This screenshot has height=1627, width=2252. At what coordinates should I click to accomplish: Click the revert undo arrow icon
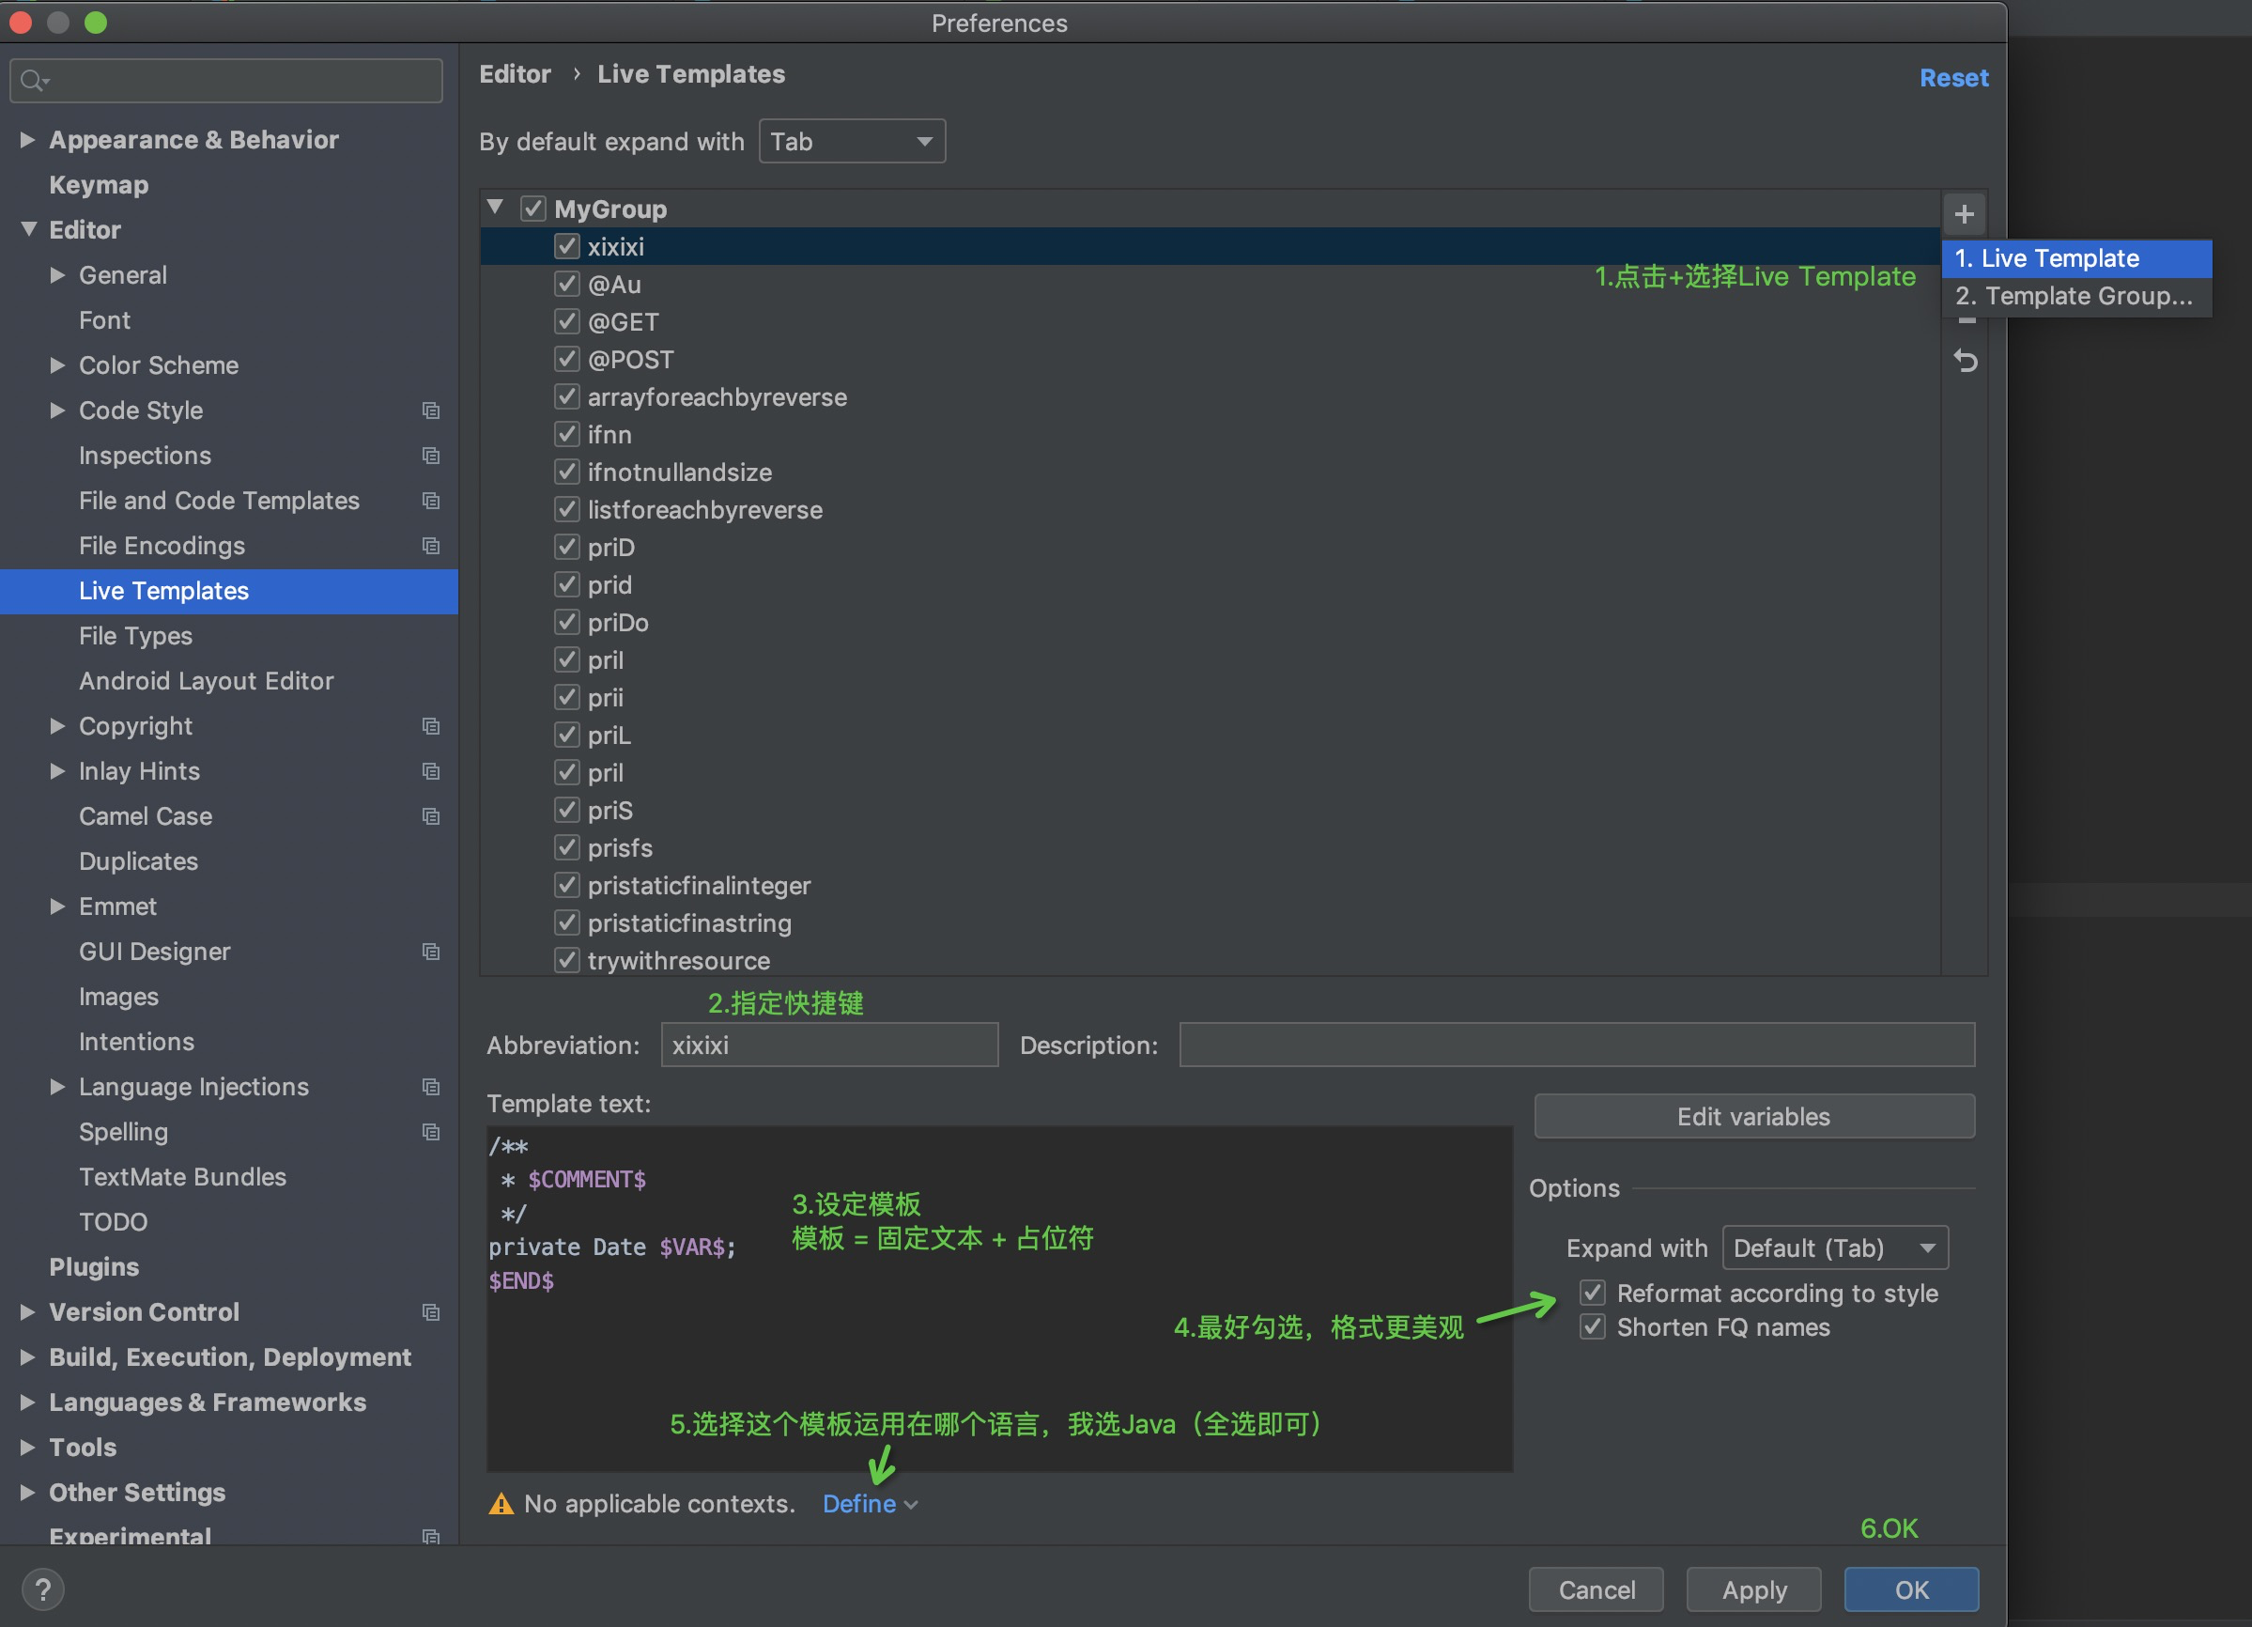1965,361
